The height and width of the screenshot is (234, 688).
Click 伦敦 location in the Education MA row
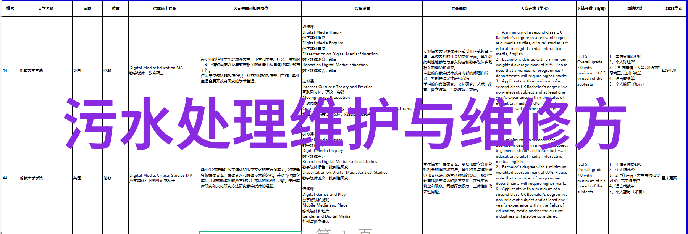(116, 70)
